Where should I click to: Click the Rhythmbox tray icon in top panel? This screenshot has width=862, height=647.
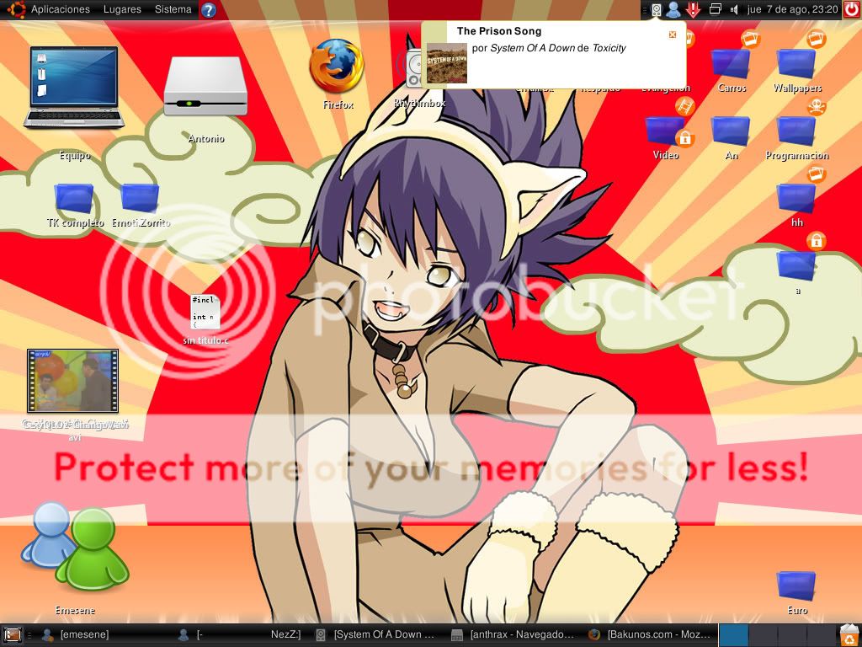pos(657,10)
